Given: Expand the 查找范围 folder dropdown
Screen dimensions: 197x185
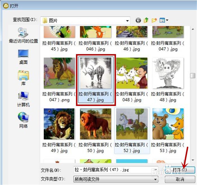Looking at the screenshot, I should pyautogui.click(x=127, y=21).
